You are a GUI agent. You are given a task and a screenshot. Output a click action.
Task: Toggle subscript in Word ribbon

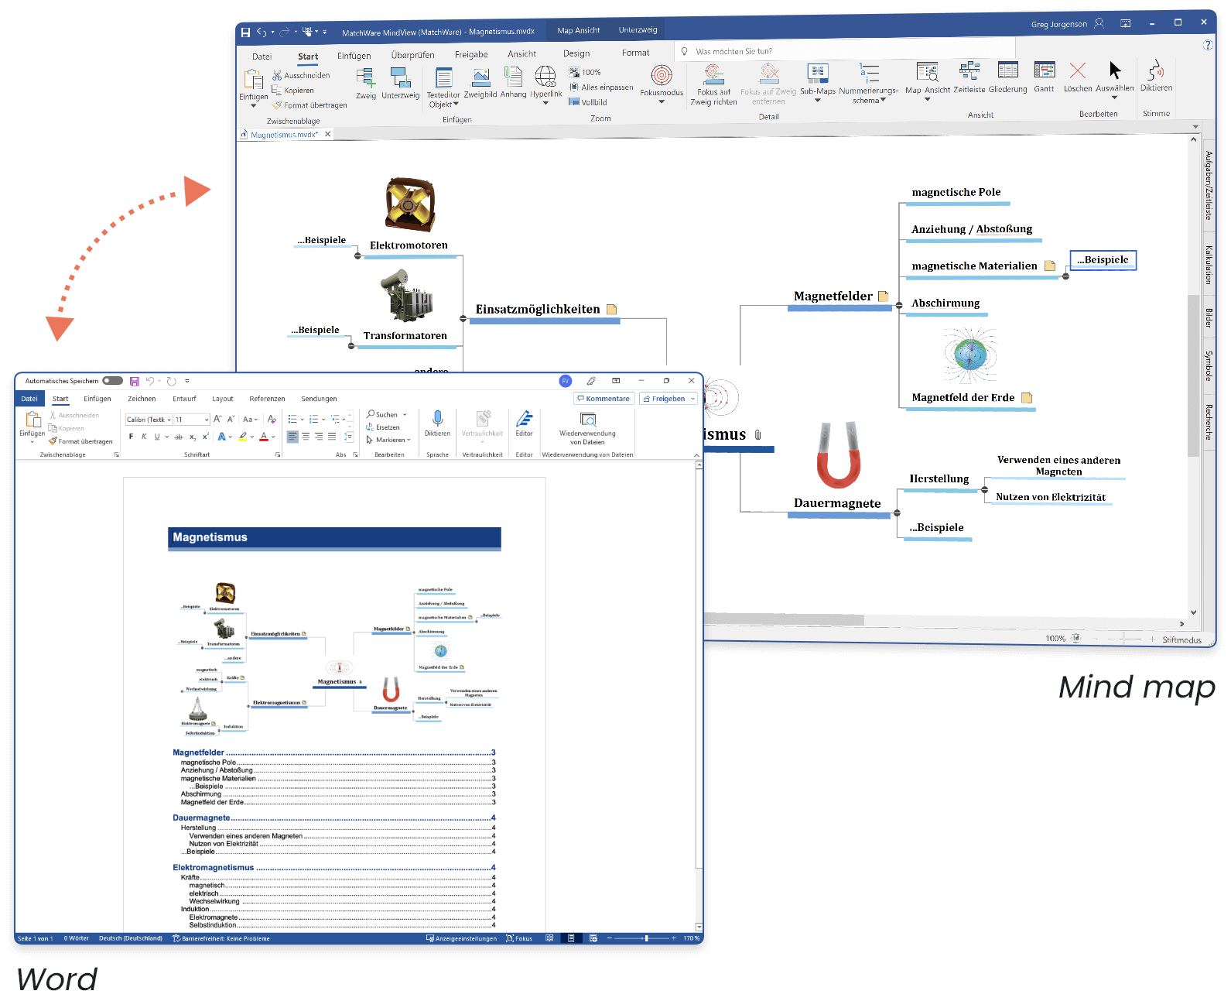[193, 437]
